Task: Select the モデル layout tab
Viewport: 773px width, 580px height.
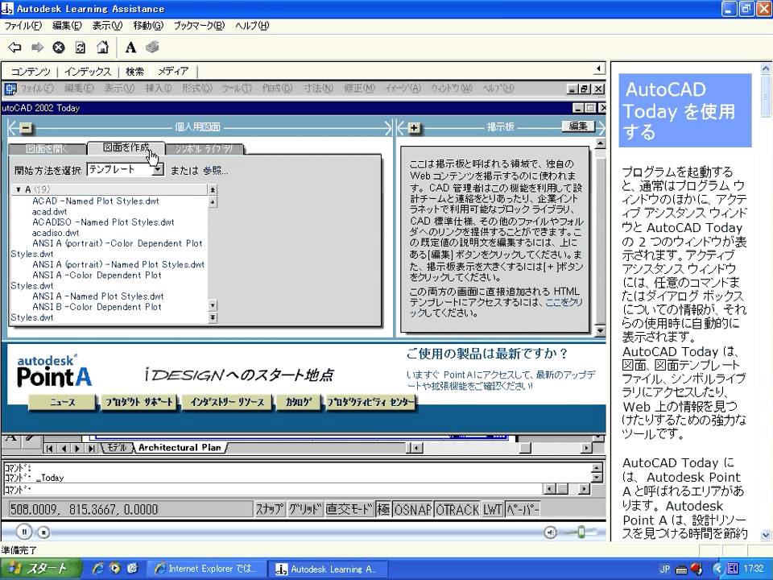Action: 118,448
